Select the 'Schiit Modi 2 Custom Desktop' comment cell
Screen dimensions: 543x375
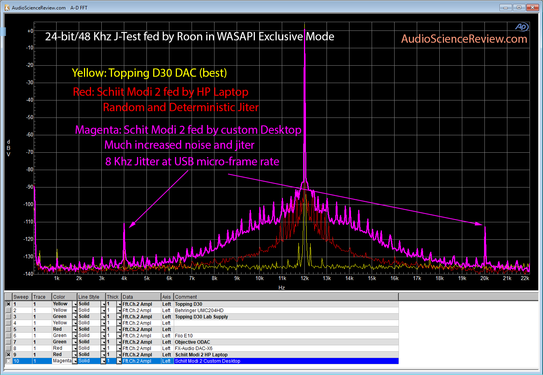tap(286, 361)
